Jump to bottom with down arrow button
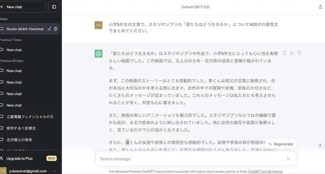Image resolution: width=325 pixels, height=174 pixels. 320,145
